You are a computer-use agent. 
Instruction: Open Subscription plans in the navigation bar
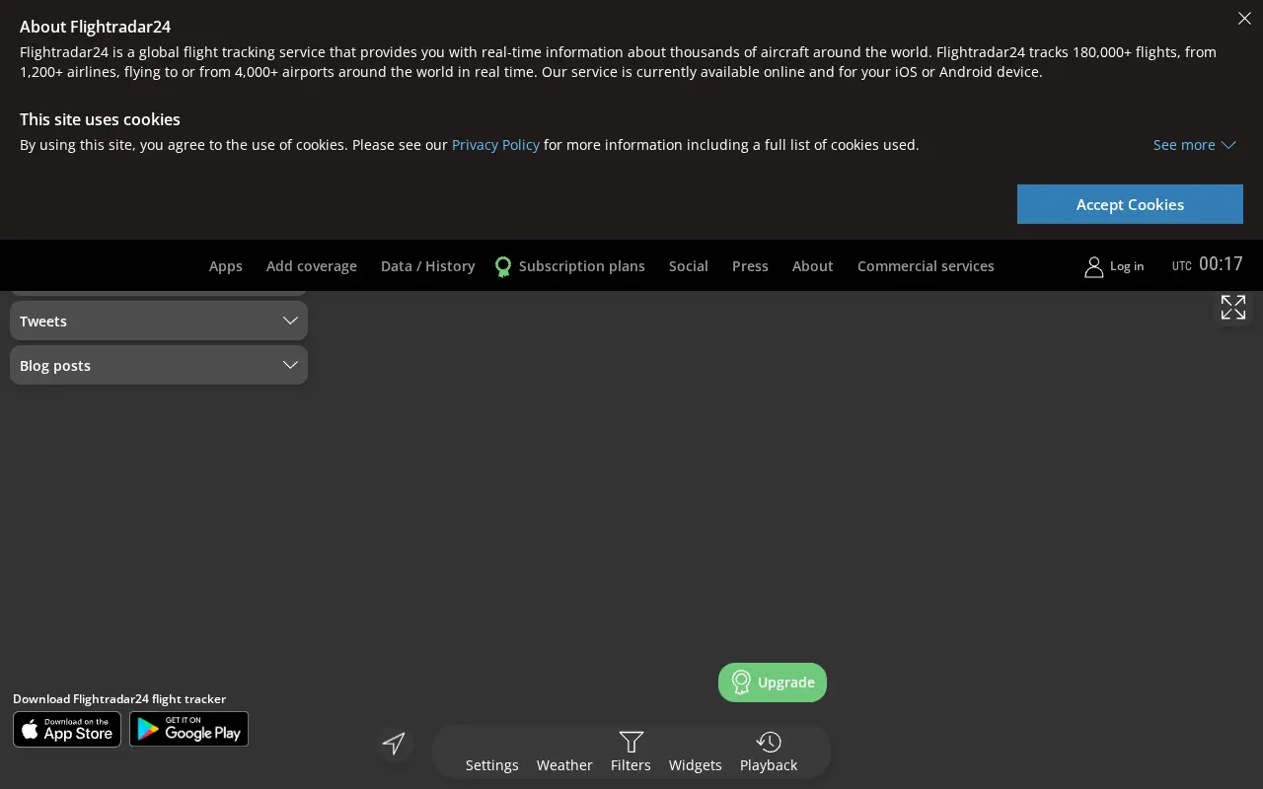click(x=570, y=266)
